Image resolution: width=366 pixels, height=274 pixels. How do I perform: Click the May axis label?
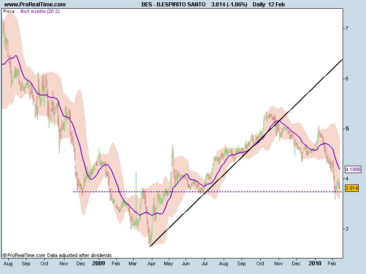coord(168,264)
